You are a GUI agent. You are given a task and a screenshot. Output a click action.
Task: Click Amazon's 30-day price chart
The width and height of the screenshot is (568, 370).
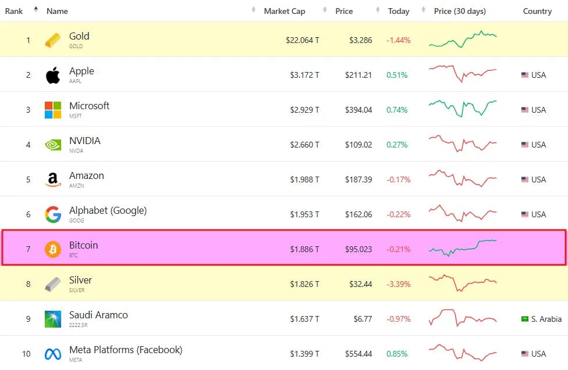coord(463,178)
